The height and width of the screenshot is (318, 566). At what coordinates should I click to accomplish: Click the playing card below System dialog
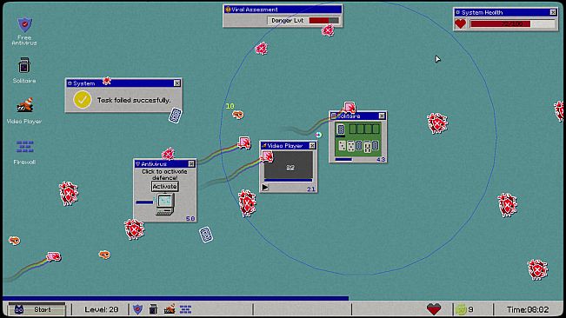pos(176,116)
